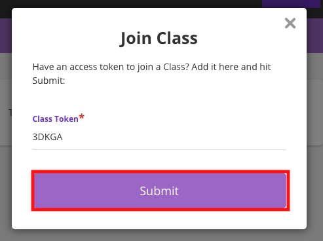Screen dimensions: 323x241
Task: Click purple header band right of dialog
Action: pos(314,35)
